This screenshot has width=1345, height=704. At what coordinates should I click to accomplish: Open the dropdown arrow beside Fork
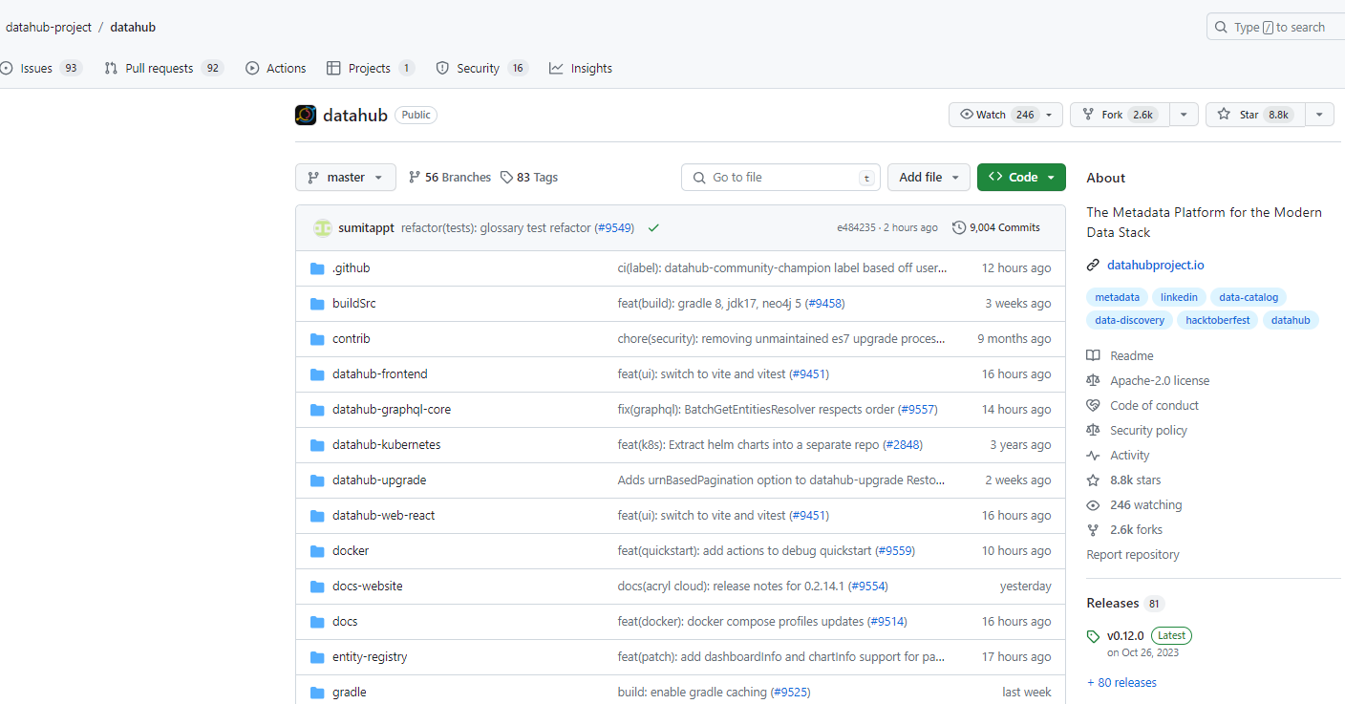click(1184, 115)
